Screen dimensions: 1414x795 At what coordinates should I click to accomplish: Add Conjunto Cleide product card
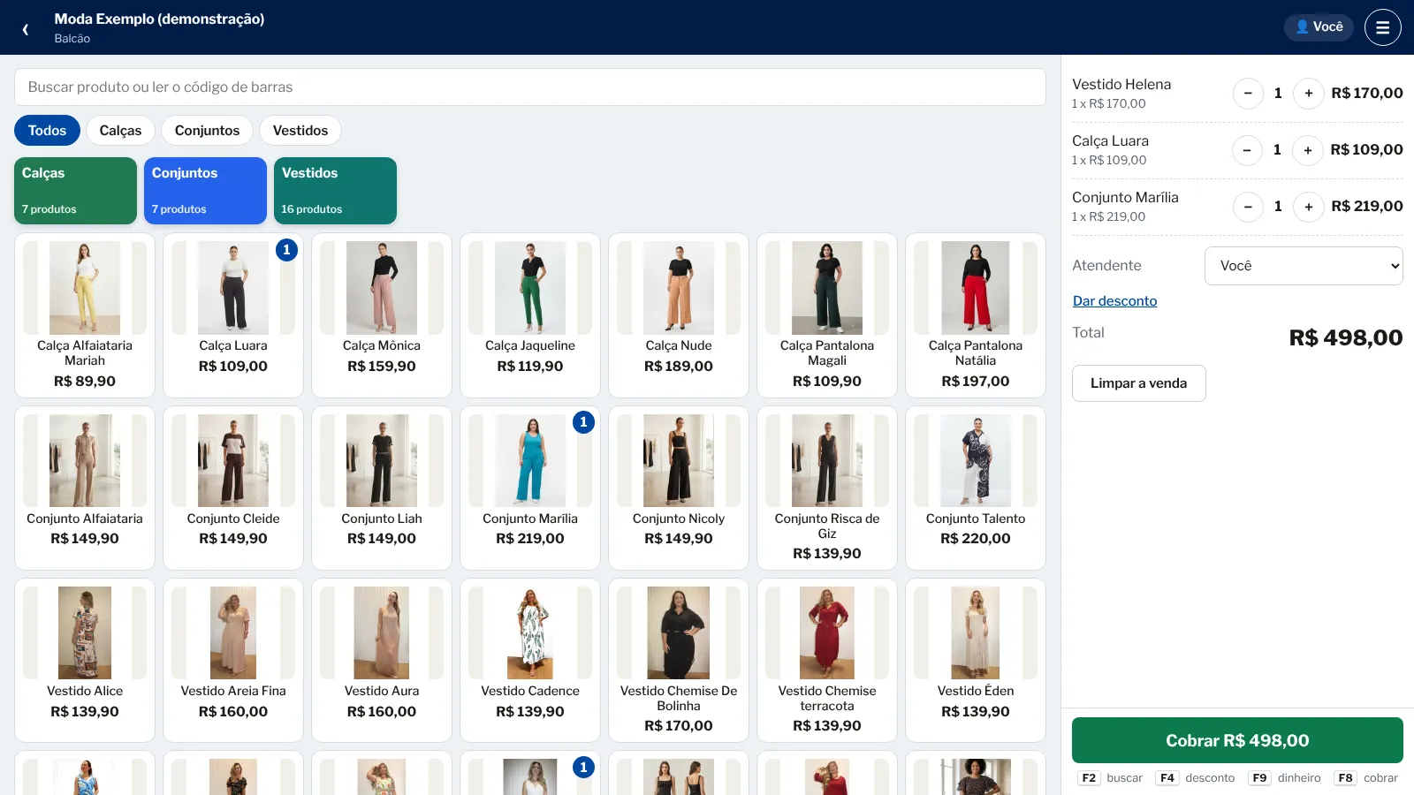(233, 488)
